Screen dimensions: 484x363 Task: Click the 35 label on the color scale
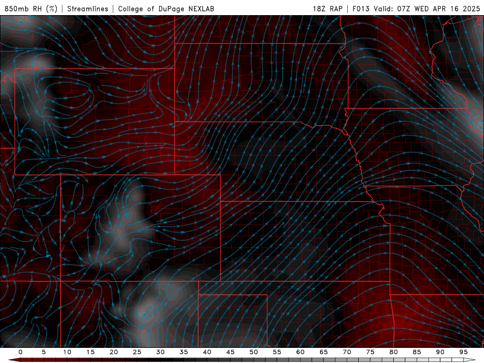click(x=184, y=352)
